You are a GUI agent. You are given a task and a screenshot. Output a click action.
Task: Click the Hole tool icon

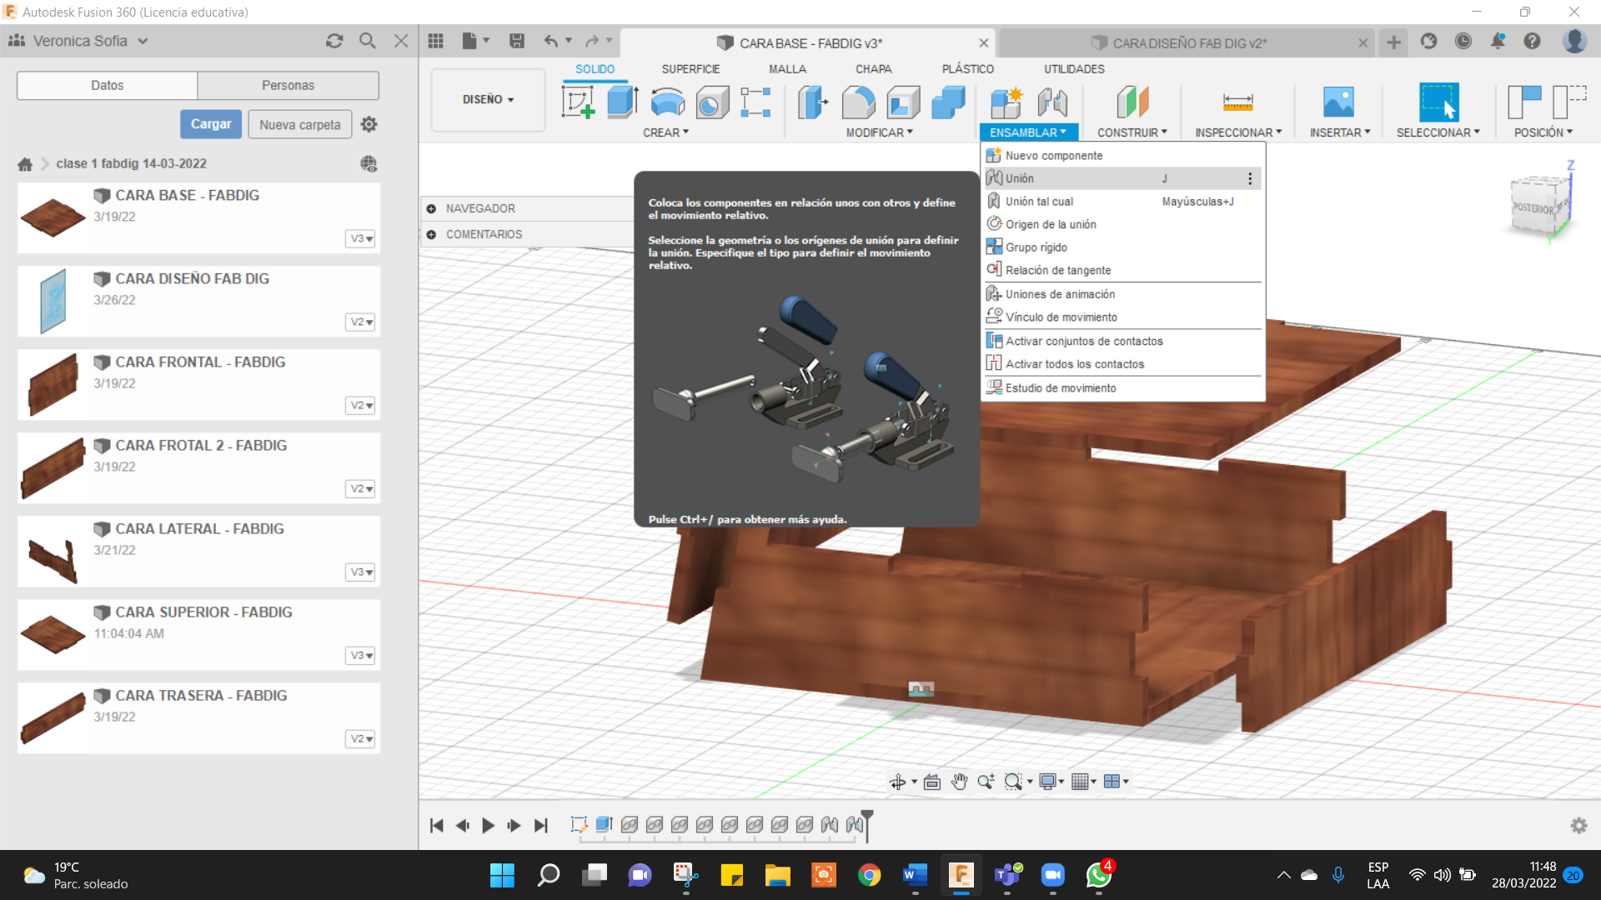tap(712, 102)
